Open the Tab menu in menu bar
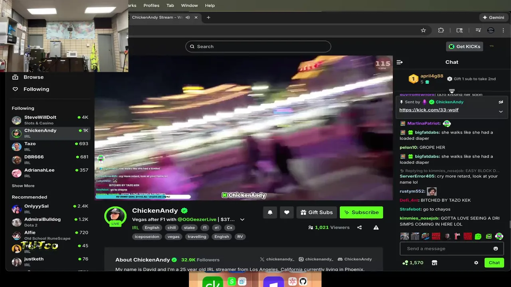Image resolution: width=511 pixels, height=287 pixels. pyautogui.click(x=170, y=6)
